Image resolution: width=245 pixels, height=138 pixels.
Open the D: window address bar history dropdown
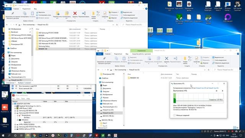(113, 25)
